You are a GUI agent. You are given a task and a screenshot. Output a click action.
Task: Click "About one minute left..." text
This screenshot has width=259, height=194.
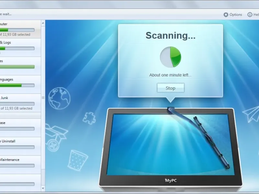coord(171,75)
